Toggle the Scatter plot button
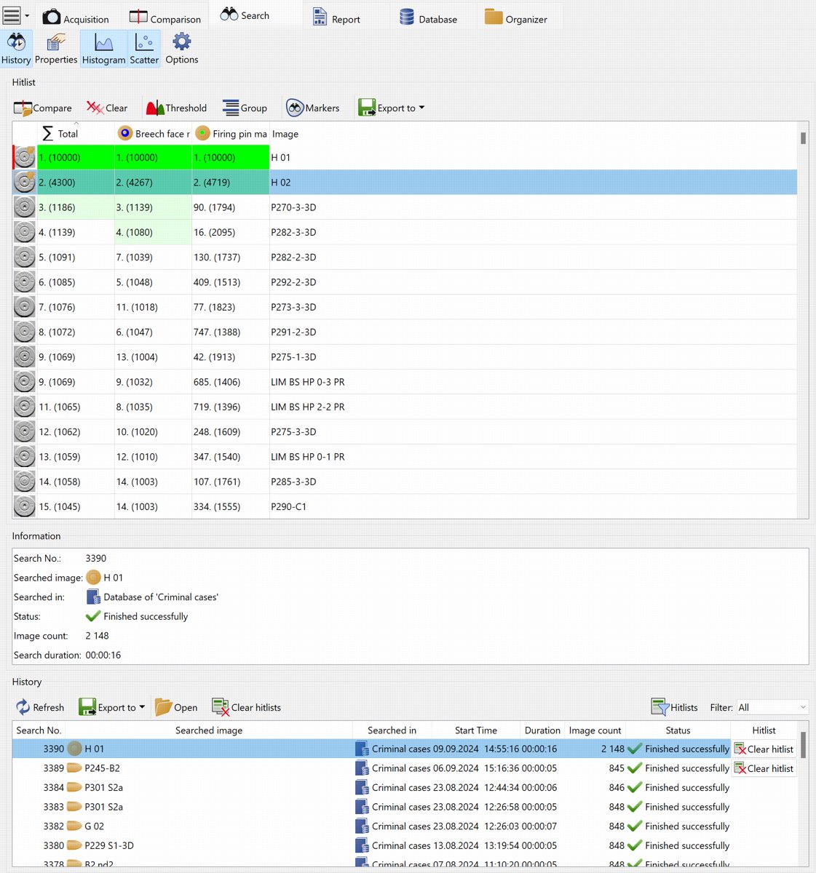Image resolution: width=816 pixels, height=873 pixels. point(144,49)
